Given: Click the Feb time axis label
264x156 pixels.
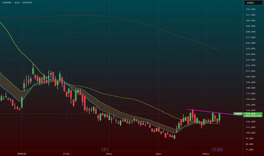Looking at the screenshot, I should [x=66, y=154].
